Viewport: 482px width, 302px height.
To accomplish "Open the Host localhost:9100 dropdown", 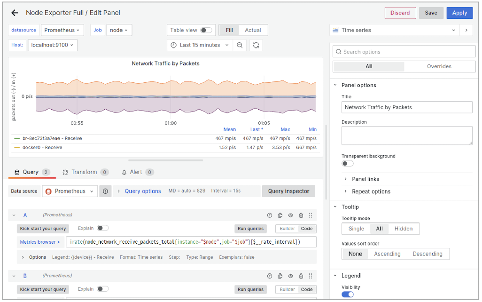I will [x=53, y=45].
